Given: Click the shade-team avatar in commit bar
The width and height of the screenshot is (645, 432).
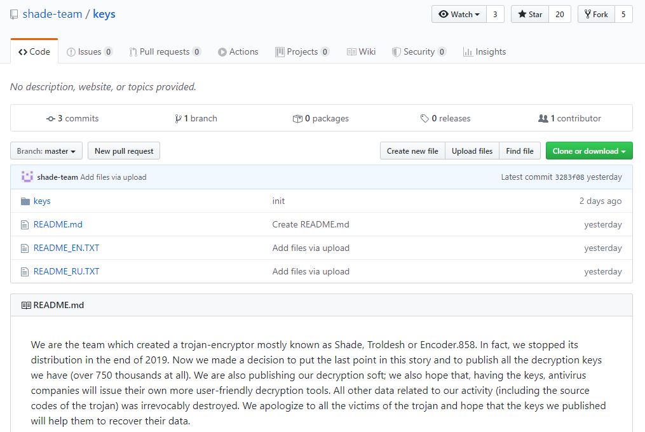Looking at the screenshot, I should click(27, 177).
